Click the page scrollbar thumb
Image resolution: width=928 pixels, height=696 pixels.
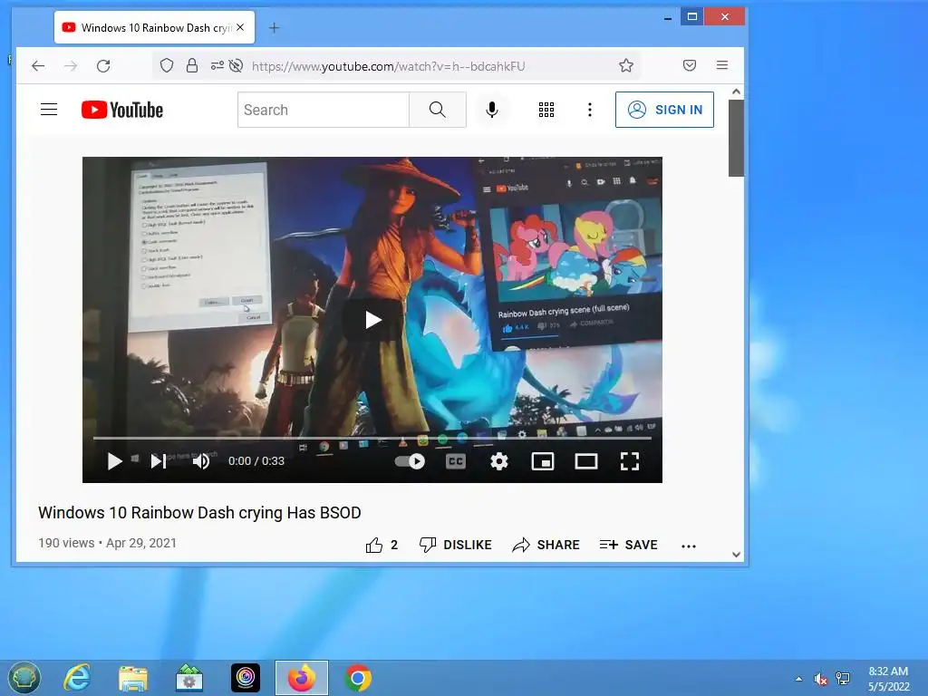[736, 138]
